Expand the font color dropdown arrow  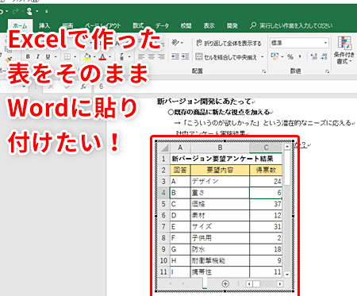[x=109, y=56]
